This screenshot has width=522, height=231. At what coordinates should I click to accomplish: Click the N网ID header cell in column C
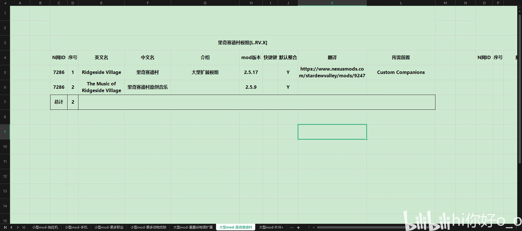coord(59,57)
